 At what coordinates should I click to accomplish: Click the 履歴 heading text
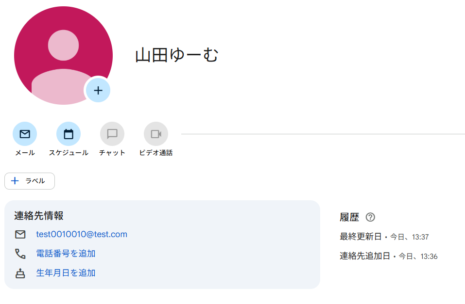click(349, 217)
